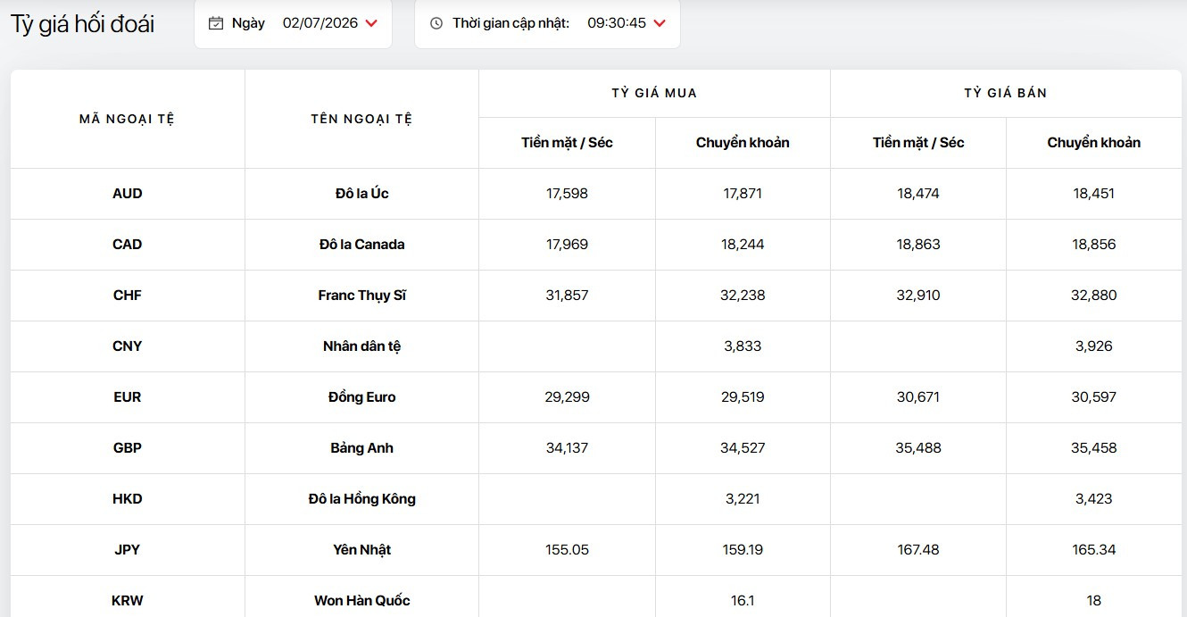This screenshot has height=617, width=1187.
Task: Click the TỶ GIÁ BÁN header
Action: [1006, 93]
